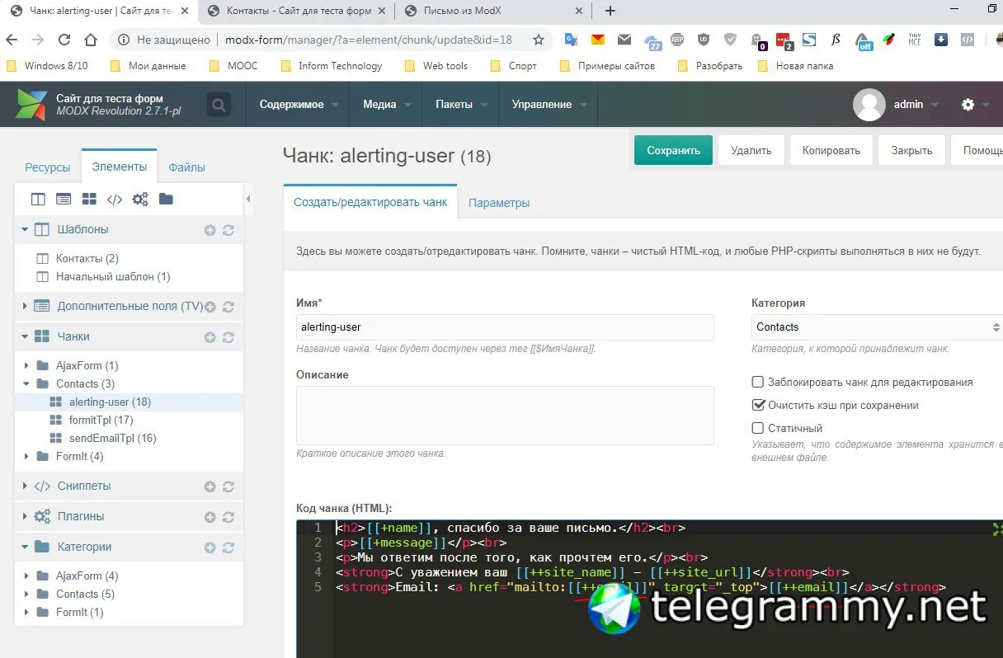Refresh the Категории section
This screenshot has width=1003, height=658.
(228, 548)
